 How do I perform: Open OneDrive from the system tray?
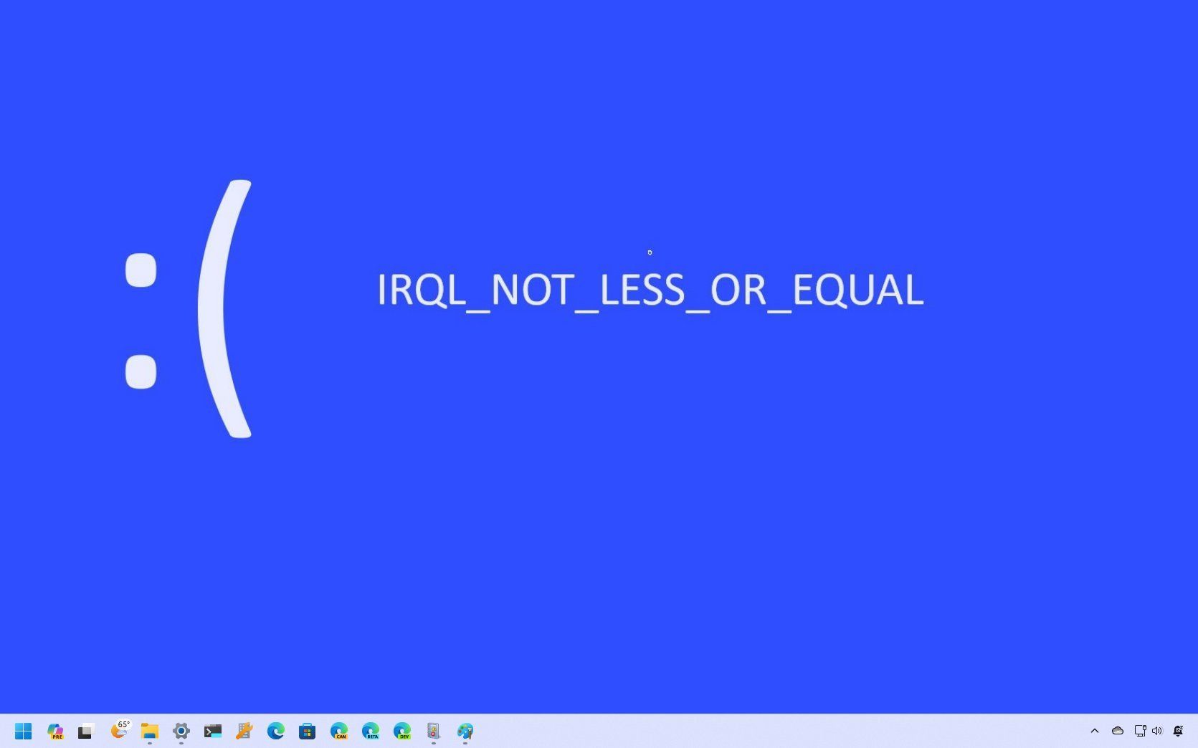tap(1117, 731)
